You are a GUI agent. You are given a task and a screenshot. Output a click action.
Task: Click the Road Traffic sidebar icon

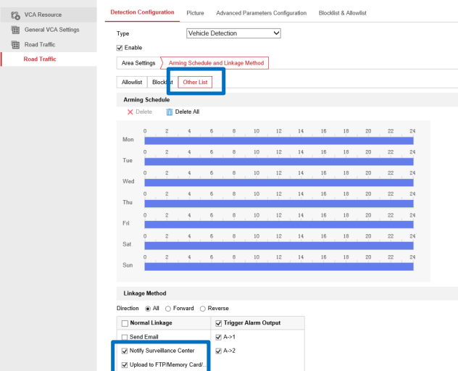15,45
